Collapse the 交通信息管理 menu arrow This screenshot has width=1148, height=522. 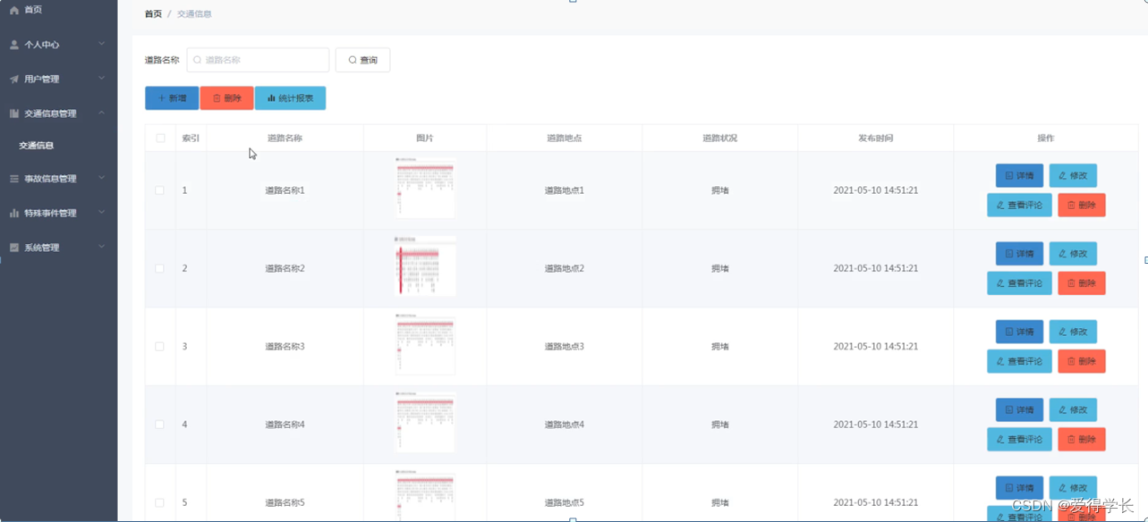coord(102,113)
